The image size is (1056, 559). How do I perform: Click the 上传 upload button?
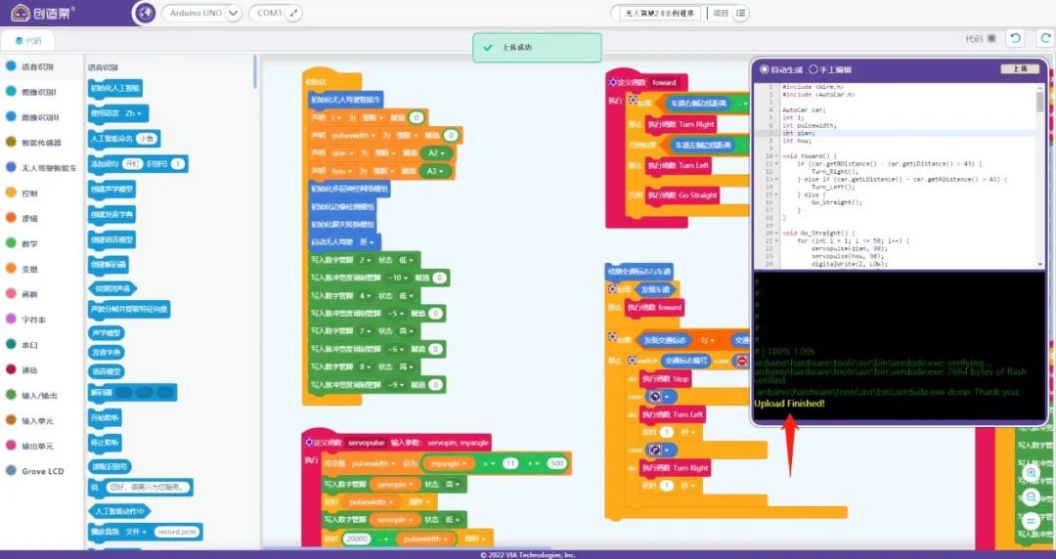(x=1020, y=69)
